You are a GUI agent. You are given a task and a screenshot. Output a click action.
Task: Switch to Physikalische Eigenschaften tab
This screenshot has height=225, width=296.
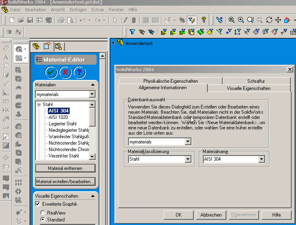coord(171,81)
